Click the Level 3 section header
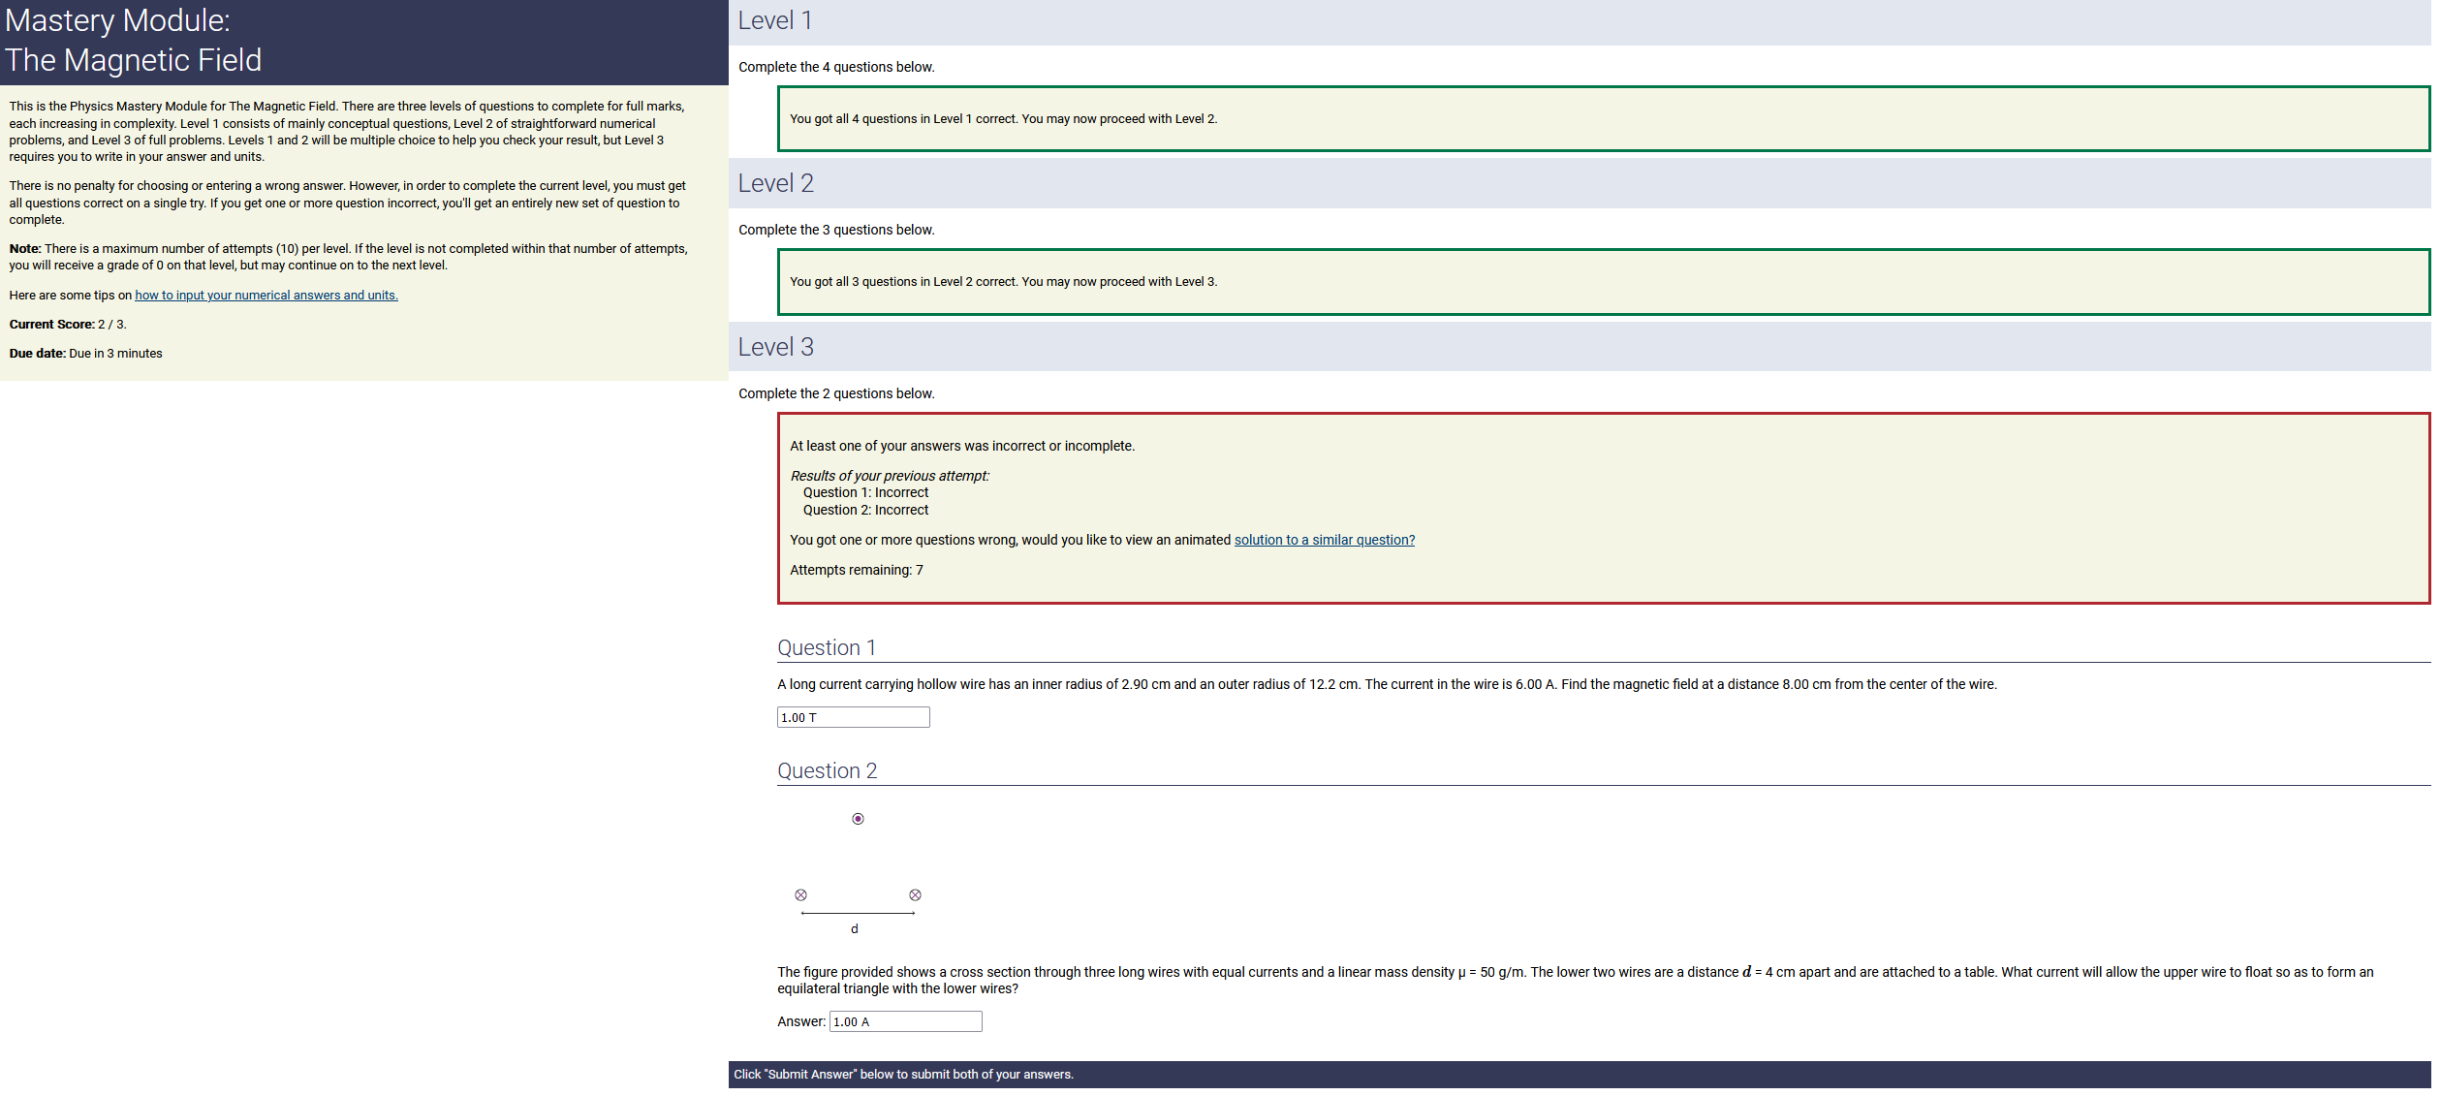 (x=777, y=348)
